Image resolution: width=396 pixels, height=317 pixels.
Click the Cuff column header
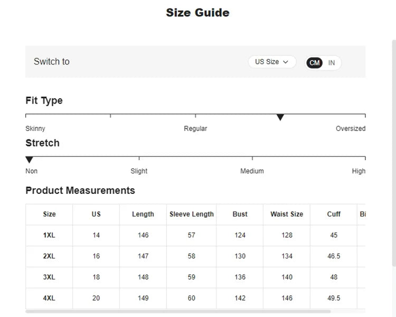(334, 214)
